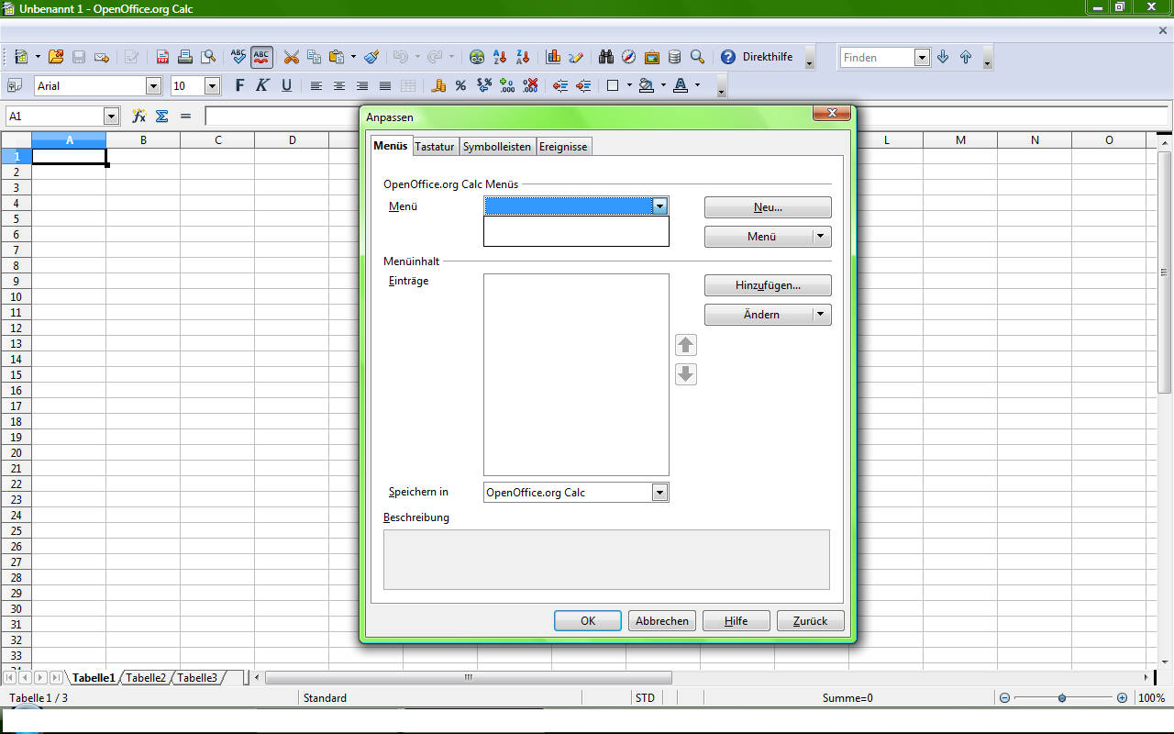Click the Export as PDF toolbar icon
Image resolution: width=1174 pixels, height=734 pixels.
point(162,57)
